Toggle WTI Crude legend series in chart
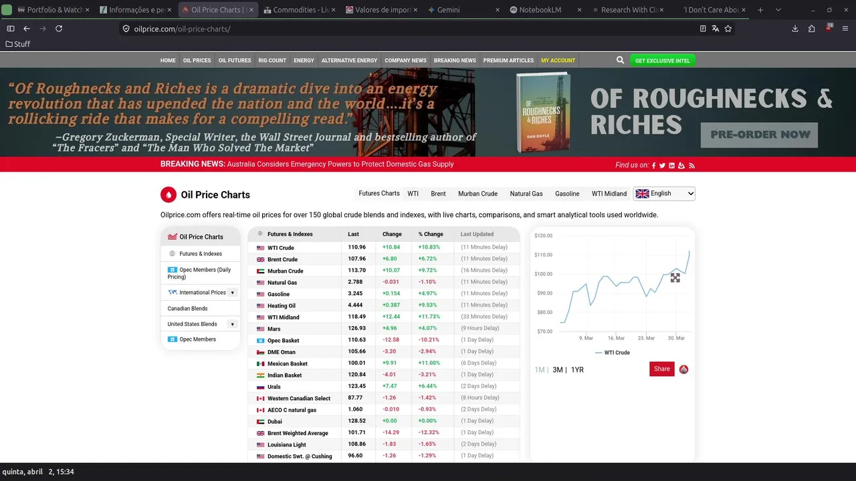 [x=612, y=353]
